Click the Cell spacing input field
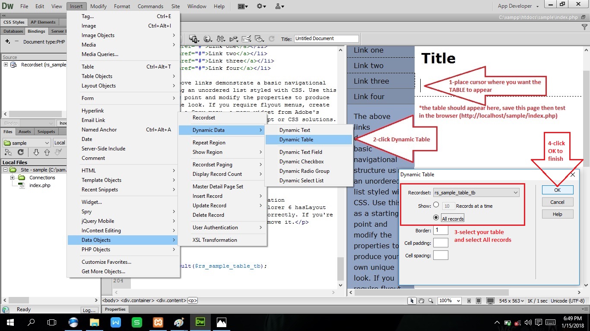 441,255
